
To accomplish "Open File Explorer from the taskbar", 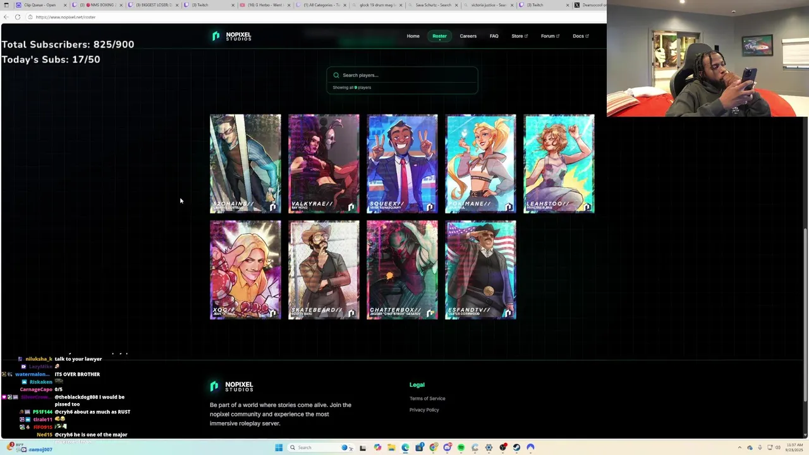I will [x=391, y=447].
